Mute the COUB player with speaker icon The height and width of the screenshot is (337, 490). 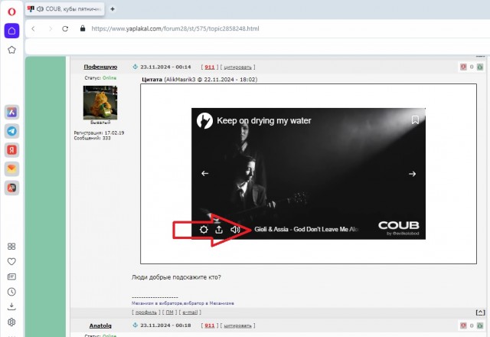pos(235,230)
